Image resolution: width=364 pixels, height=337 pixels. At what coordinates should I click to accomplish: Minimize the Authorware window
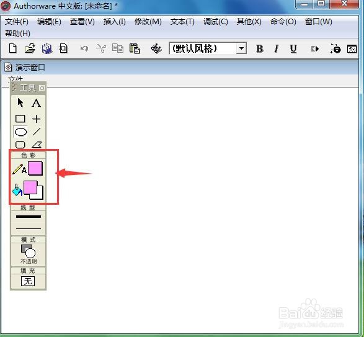tap(304, 4)
